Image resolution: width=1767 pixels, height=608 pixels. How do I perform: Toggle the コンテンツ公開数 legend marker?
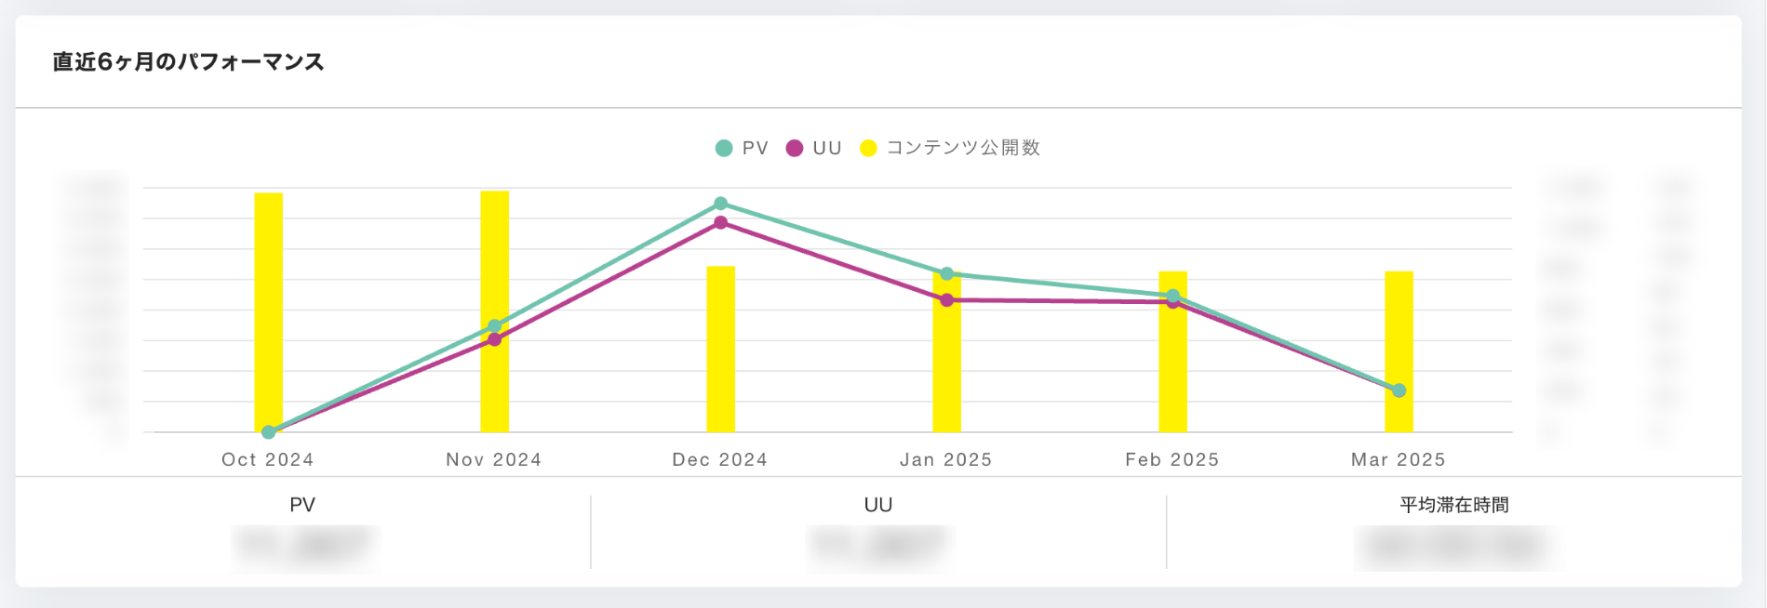(x=868, y=149)
